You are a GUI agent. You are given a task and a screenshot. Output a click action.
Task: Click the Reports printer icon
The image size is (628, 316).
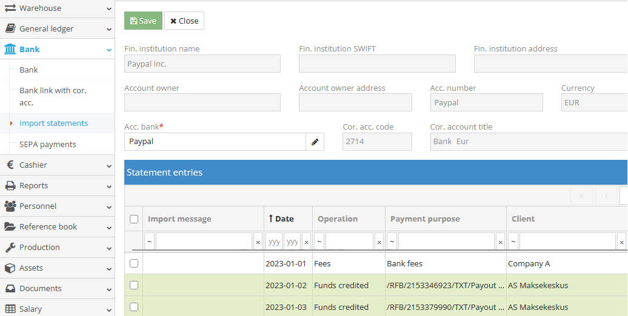point(10,185)
